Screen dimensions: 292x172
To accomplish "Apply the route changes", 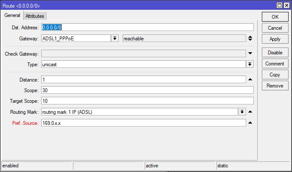I will (x=275, y=39).
